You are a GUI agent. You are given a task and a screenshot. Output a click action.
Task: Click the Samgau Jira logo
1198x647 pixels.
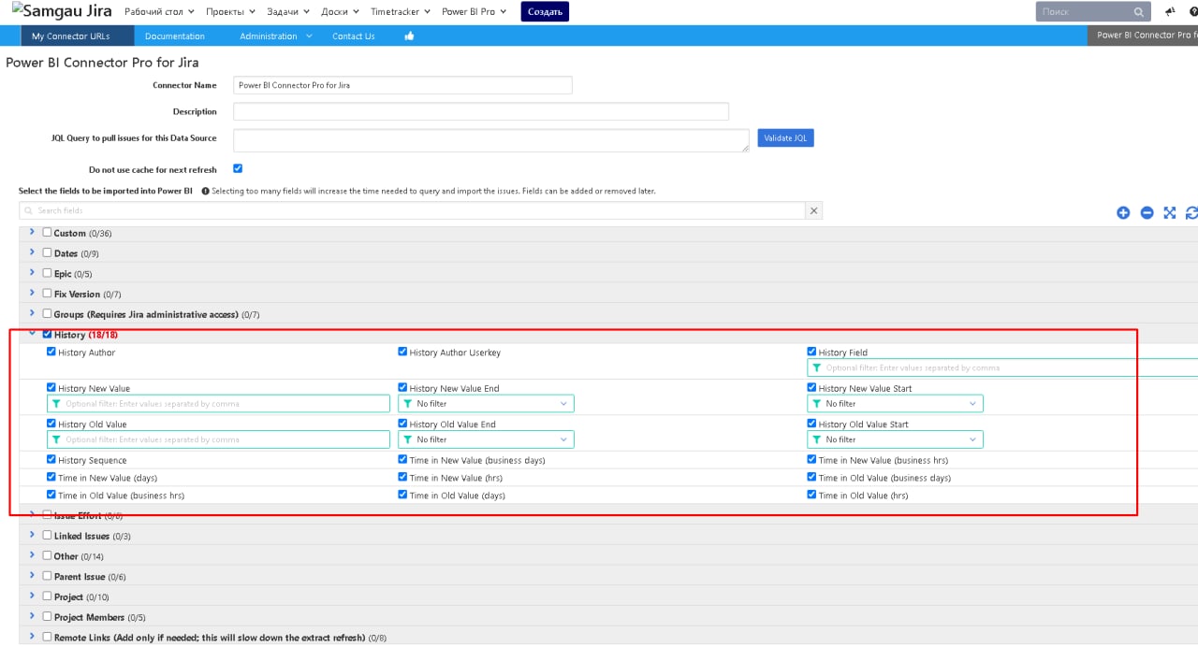point(62,11)
